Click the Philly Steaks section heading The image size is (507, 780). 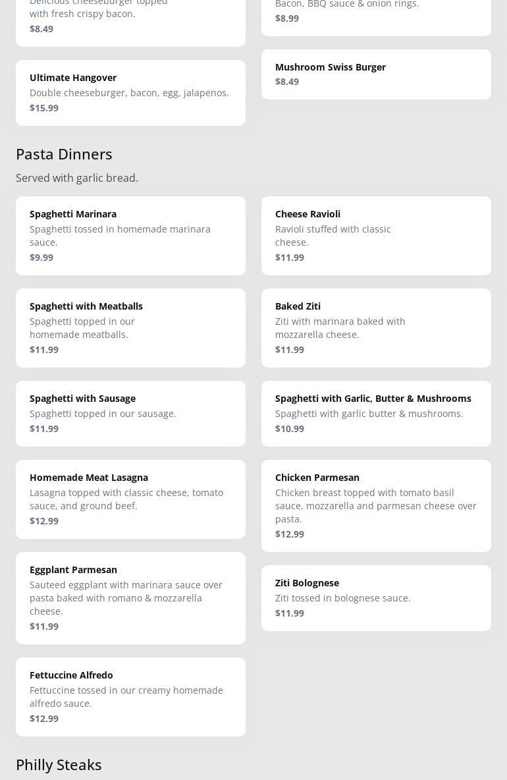(59, 764)
